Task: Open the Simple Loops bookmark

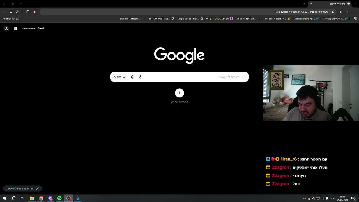Action: coord(190,19)
